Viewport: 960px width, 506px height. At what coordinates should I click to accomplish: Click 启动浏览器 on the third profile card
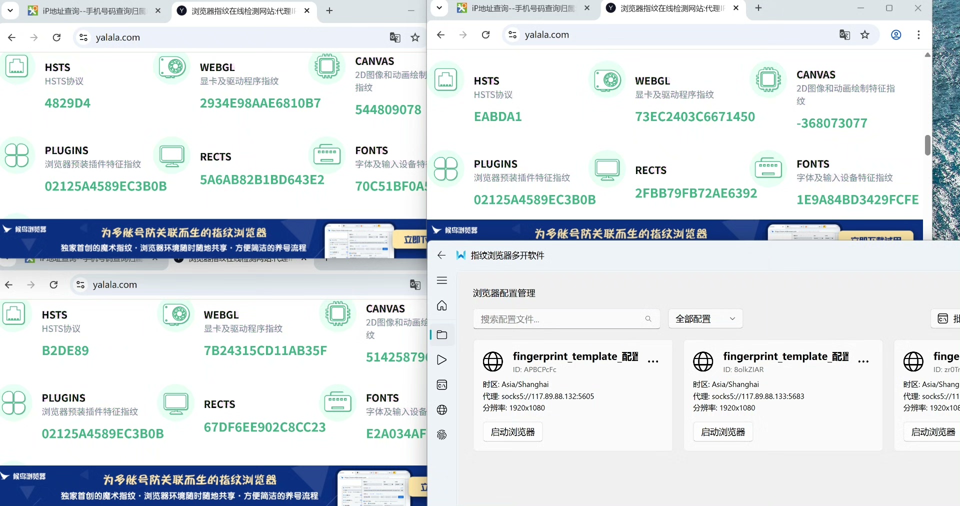(x=933, y=431)
